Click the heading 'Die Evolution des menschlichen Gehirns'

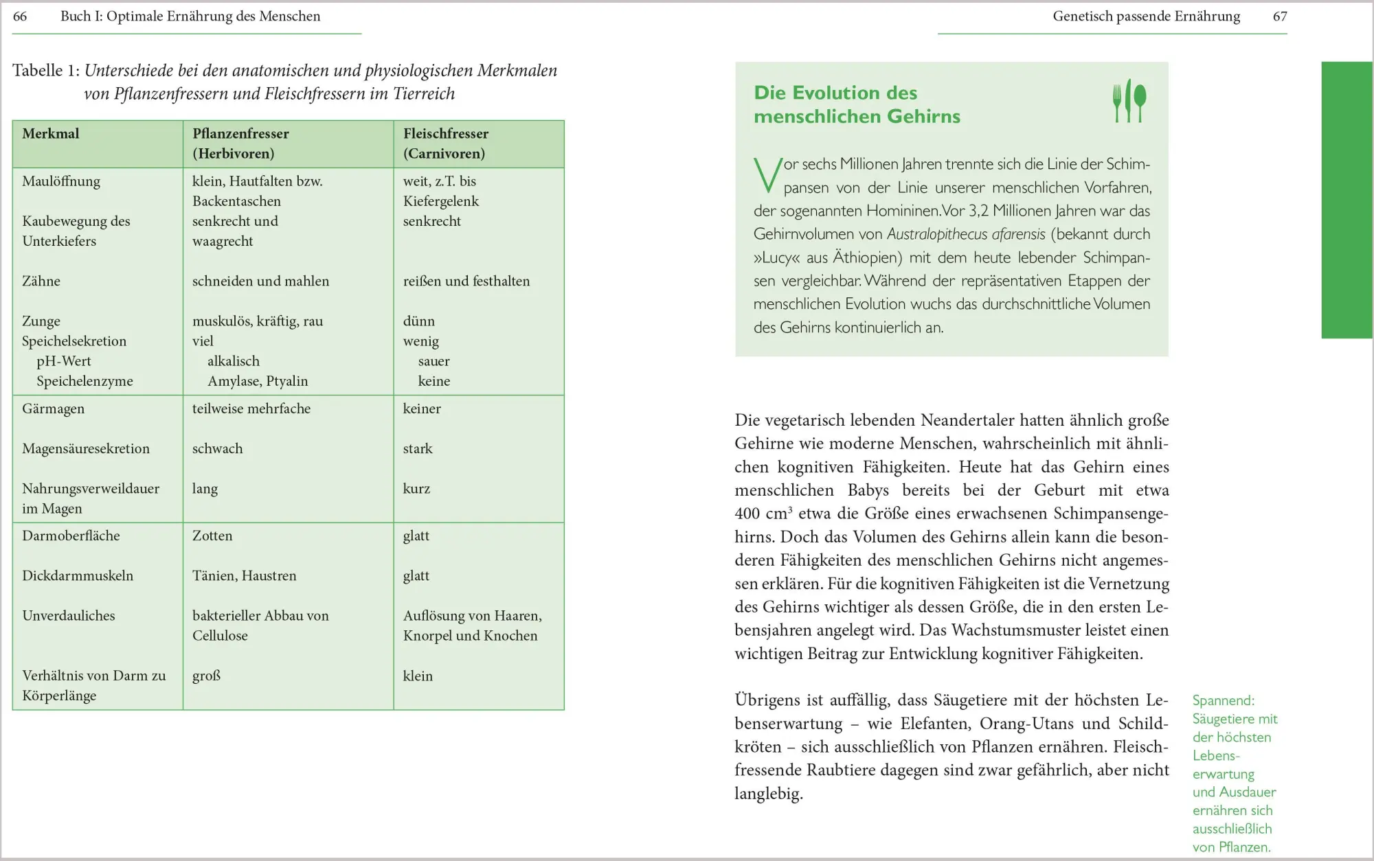[857, 104]
